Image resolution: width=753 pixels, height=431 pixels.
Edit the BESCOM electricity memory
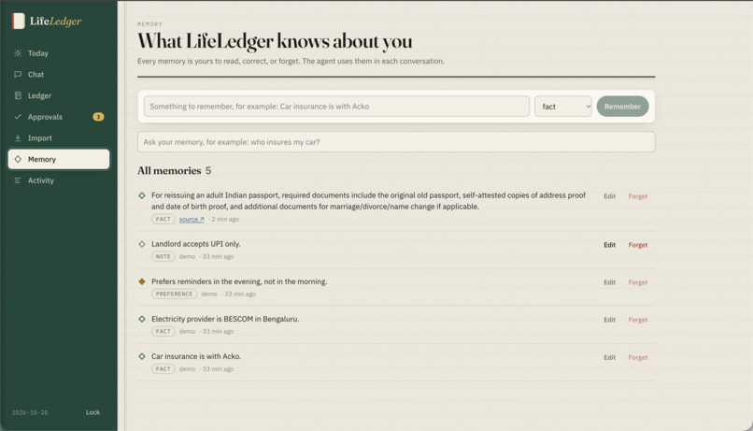click(x=609, y=320)
